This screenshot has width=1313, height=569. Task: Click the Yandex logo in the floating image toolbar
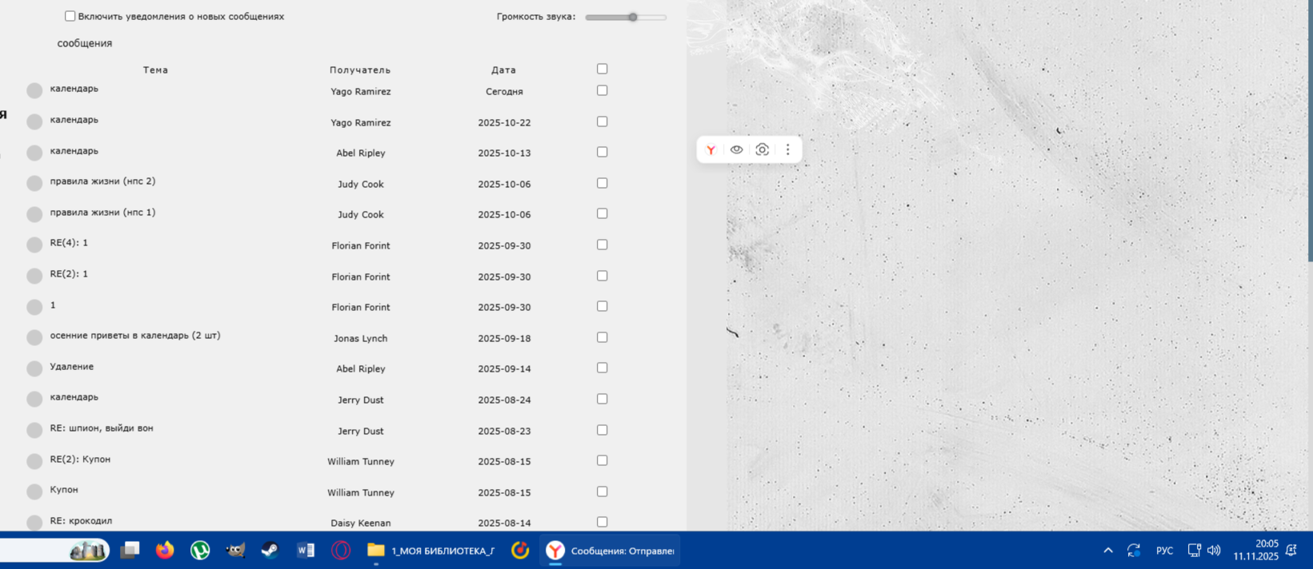[x=711, y=150]
